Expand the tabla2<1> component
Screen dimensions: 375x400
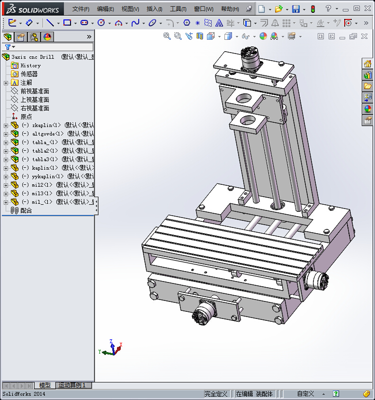(6, 151)
